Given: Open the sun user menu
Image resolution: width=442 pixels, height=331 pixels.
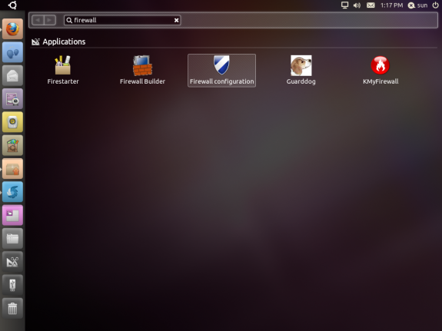Looking at the screenshot, I should [417, 5].
